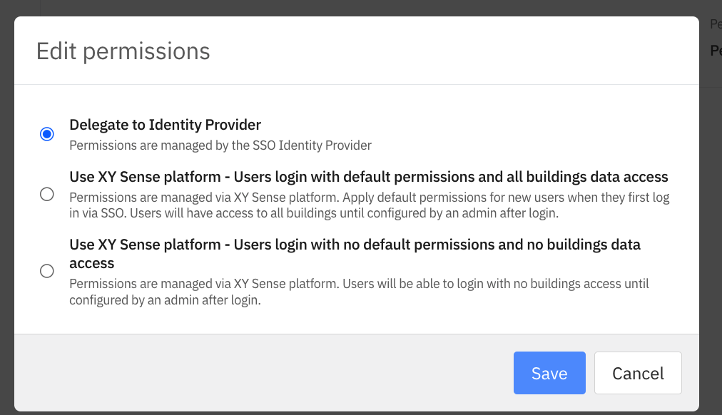Select the Delegate to Identity Provider radio button
Viewport: 722px width, 415px height.
(x=46, y=134)
